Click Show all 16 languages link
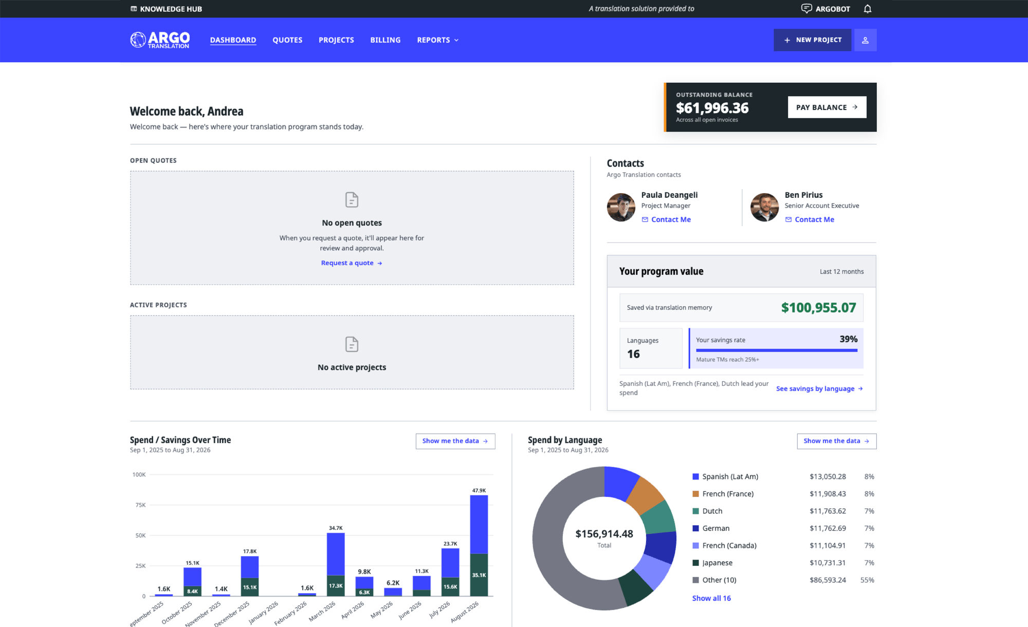1028x627 pixels. (x=711, y=598)
